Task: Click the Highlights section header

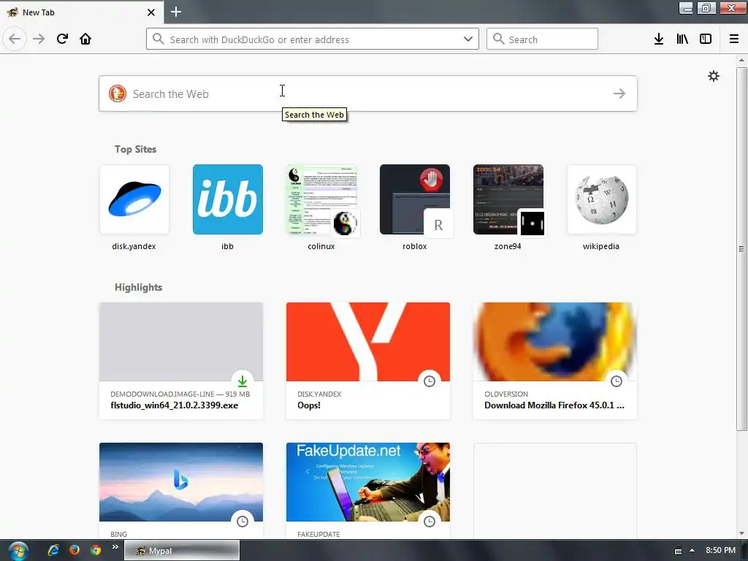Action: click(138, 287)
